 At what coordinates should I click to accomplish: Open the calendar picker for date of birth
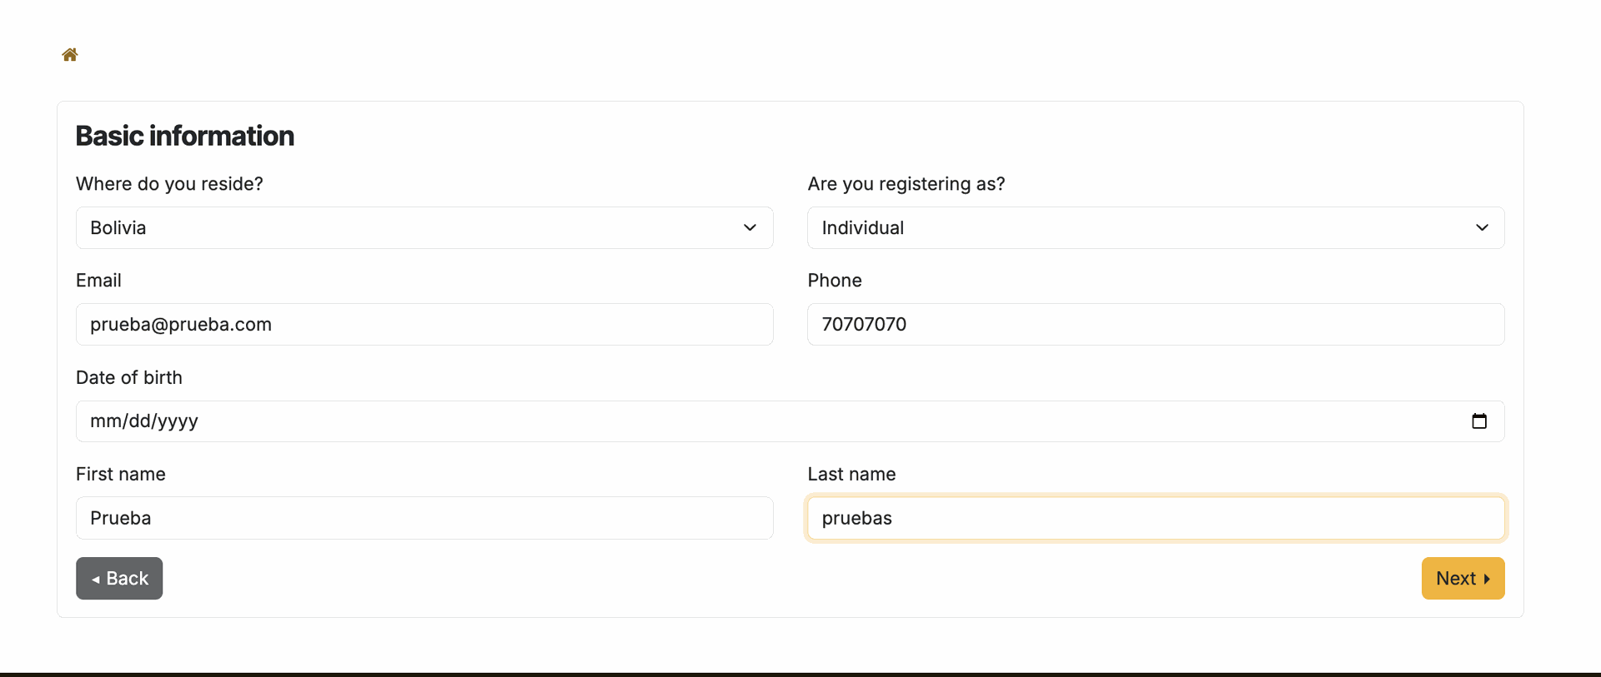1478,421
